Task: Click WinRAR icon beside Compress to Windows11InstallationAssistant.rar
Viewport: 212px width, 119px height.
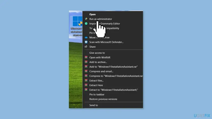Action: click(86, 76)
